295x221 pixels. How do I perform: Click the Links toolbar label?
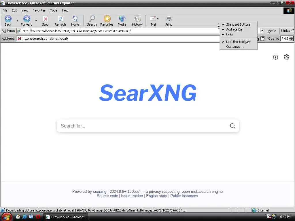(285, 31)
